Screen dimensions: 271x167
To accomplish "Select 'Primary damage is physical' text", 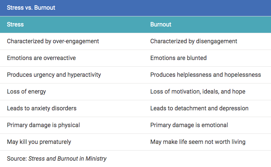I will tap(43, 125).
